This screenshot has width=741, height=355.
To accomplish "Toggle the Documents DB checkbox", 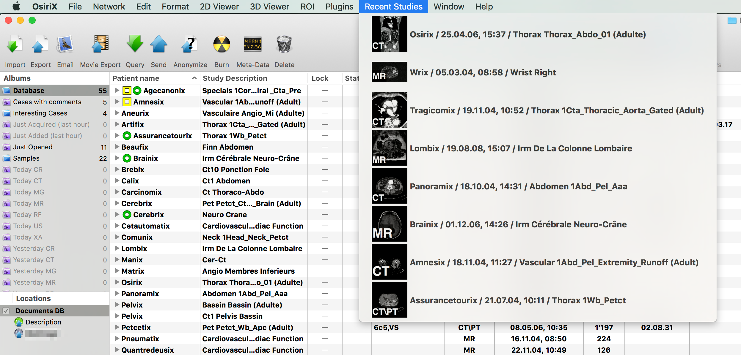I will click(x=6, y=311).
